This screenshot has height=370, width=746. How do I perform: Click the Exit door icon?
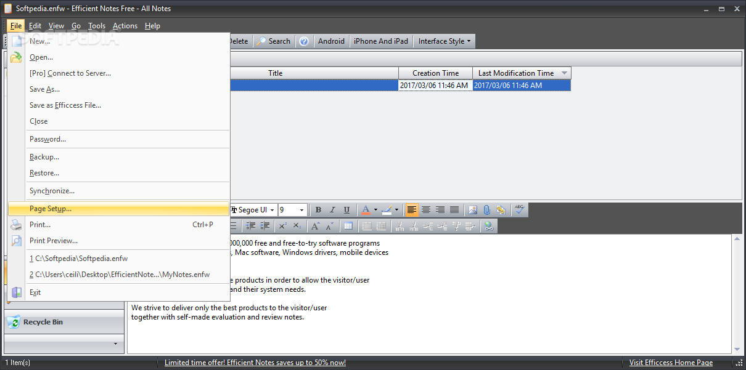pos(16,292)
